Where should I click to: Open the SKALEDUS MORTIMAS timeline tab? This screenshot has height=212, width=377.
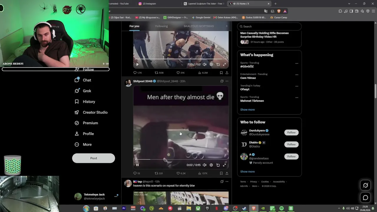point(199,26)
